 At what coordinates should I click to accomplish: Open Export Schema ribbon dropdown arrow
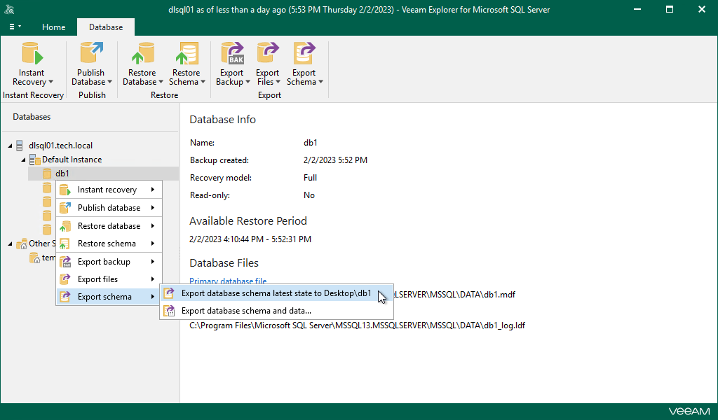tap(320, 83)
